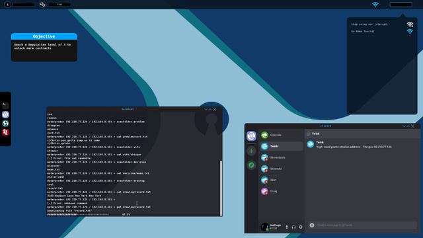The image size is (423, 238).
Task: Click your own avatar in Discord user panel
Action: pyautogui.click(x=264, y=227)
